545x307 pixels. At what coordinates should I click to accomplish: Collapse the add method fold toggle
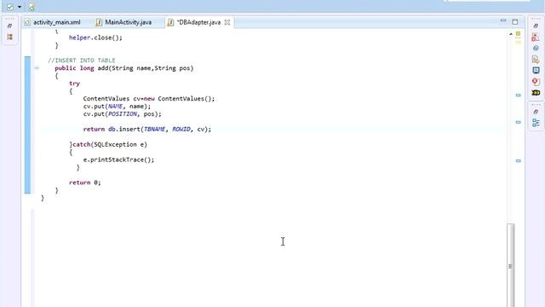coord(37,68)
